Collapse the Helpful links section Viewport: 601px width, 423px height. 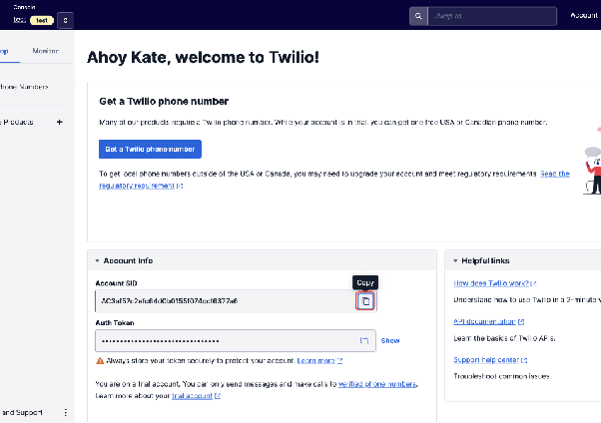pyautogui.click(x=455, y=260)
